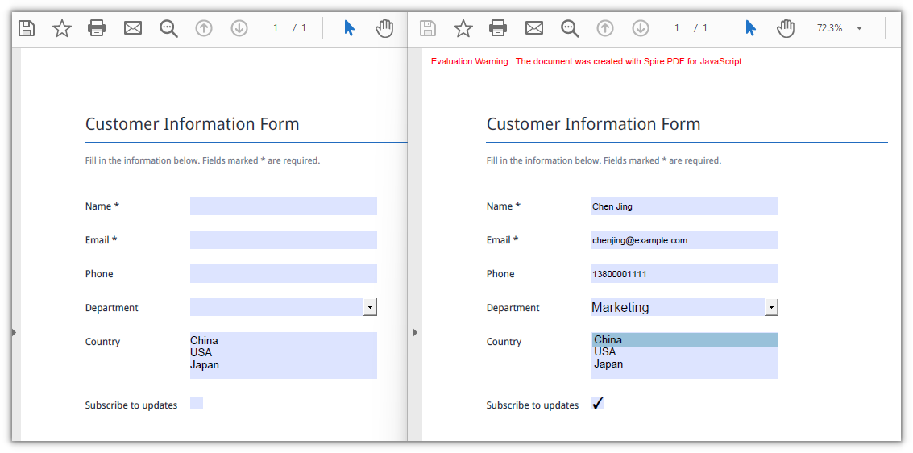Screen dimensions: 913x453
Task: Go to next page in right viewer
Action: pos(641,28)
